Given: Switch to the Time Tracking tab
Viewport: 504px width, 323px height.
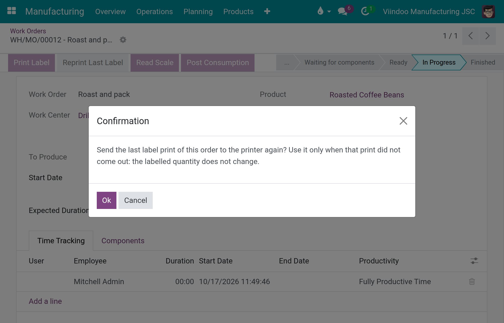Looking at the screenshot, I should click(61, 241).
